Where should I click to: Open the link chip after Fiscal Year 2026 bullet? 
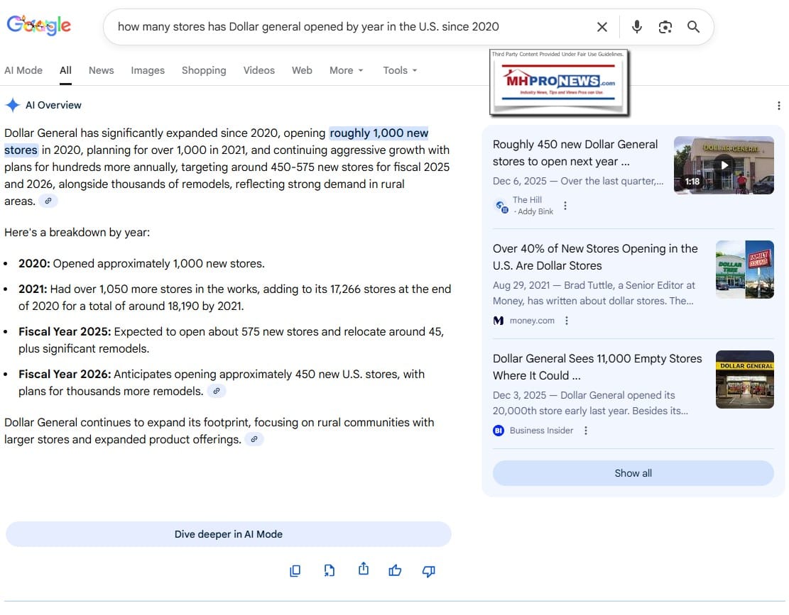(x=217, y=391)
